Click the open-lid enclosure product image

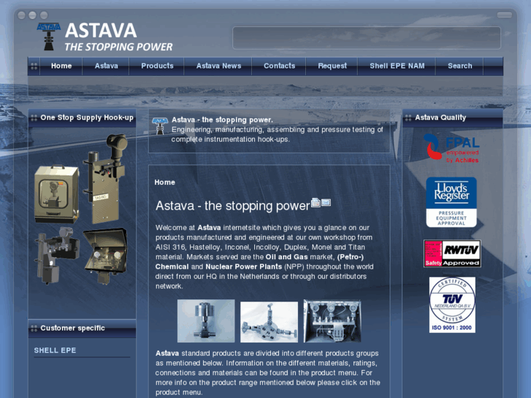105,256
